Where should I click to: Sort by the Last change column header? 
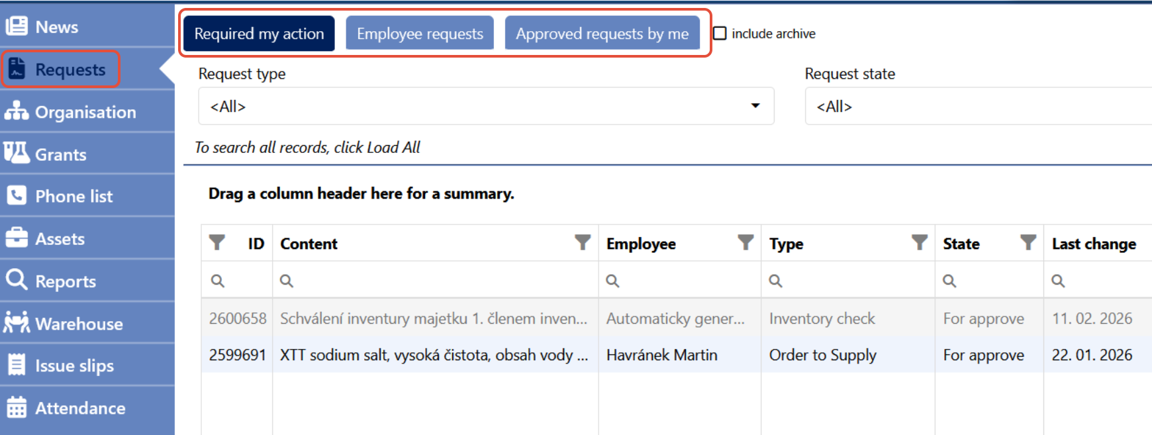[1094, 244]
